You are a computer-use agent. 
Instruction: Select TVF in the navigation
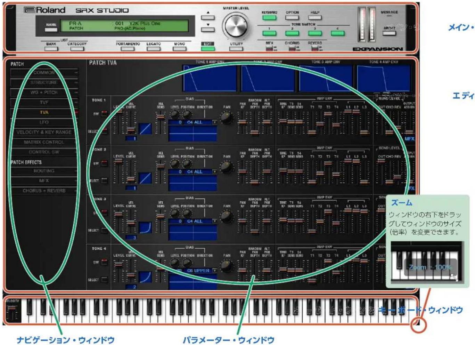point(44,103)
